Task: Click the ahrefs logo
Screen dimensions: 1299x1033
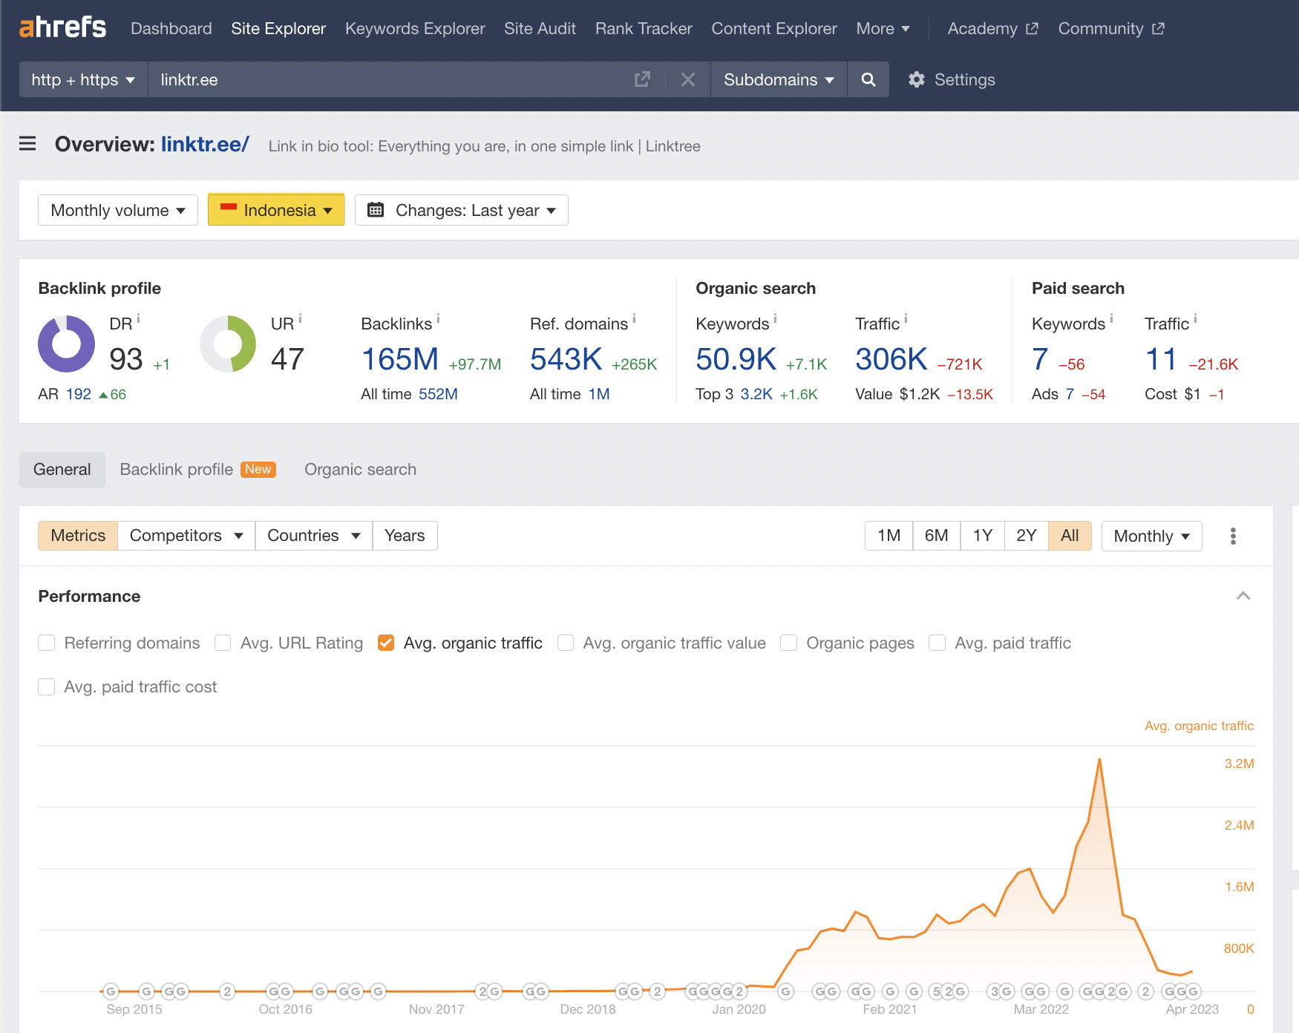Action: (x=62, y=27)
